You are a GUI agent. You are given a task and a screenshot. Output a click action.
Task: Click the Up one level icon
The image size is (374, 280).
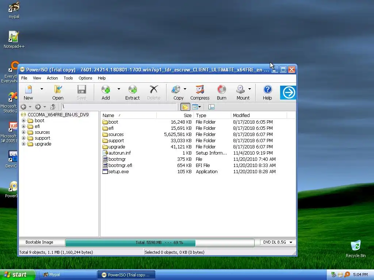53,107
